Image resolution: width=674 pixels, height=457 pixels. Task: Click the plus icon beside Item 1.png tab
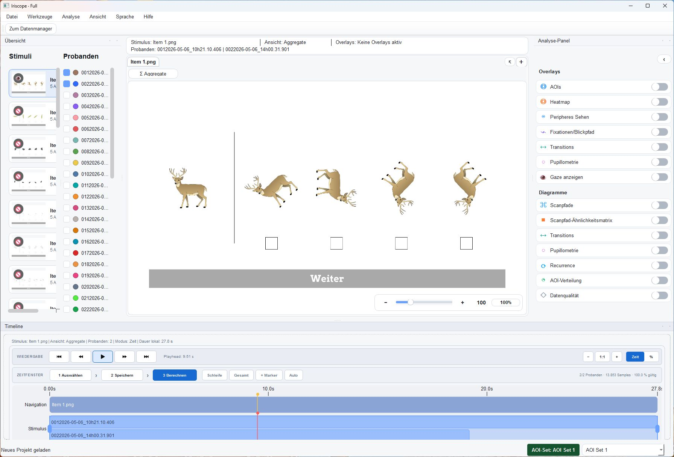pos(521,62)
